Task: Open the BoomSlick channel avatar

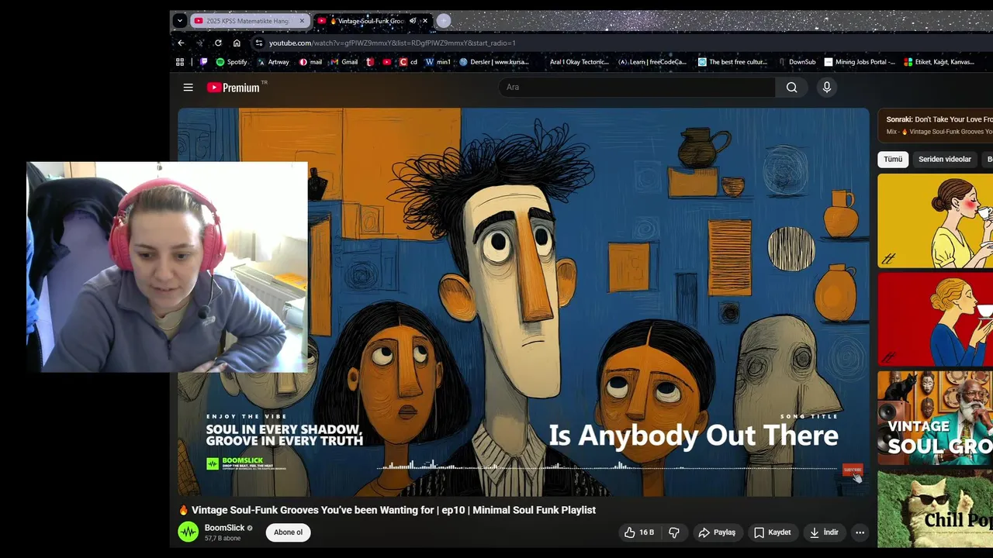Action: coord(189,532)
